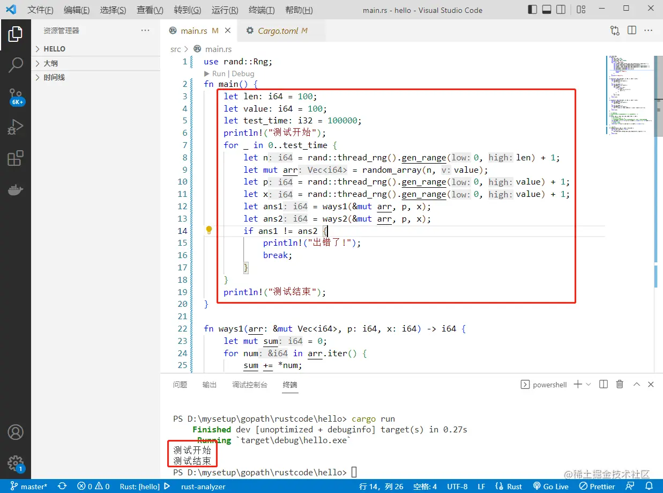Kill terminal with trash icon
Image resolution: width=663 pixels, height=493 pixels.
pos(620,384)
